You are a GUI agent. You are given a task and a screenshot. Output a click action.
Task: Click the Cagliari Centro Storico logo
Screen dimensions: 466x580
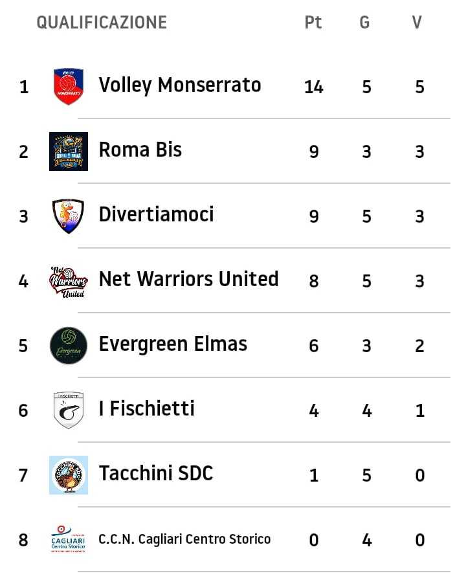(68, 539)
